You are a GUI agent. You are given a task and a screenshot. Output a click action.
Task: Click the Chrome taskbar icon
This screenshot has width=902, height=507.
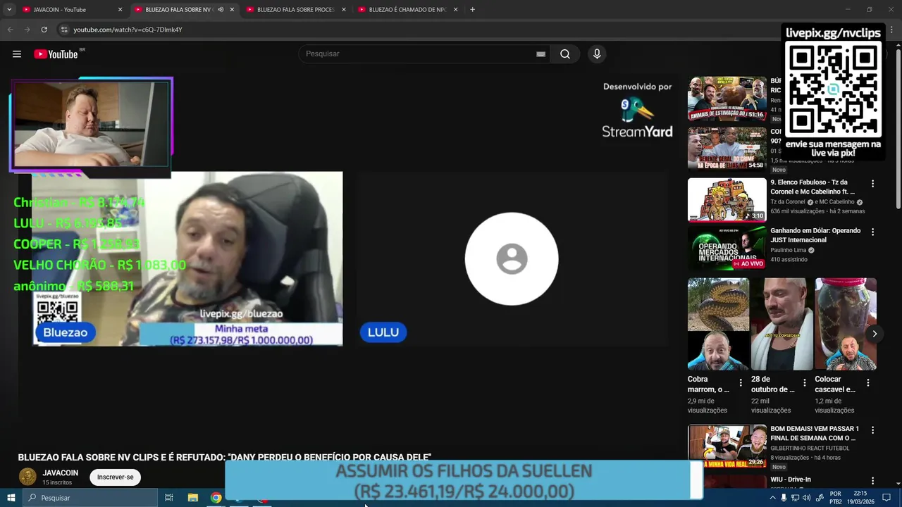[x=216, y=498]
